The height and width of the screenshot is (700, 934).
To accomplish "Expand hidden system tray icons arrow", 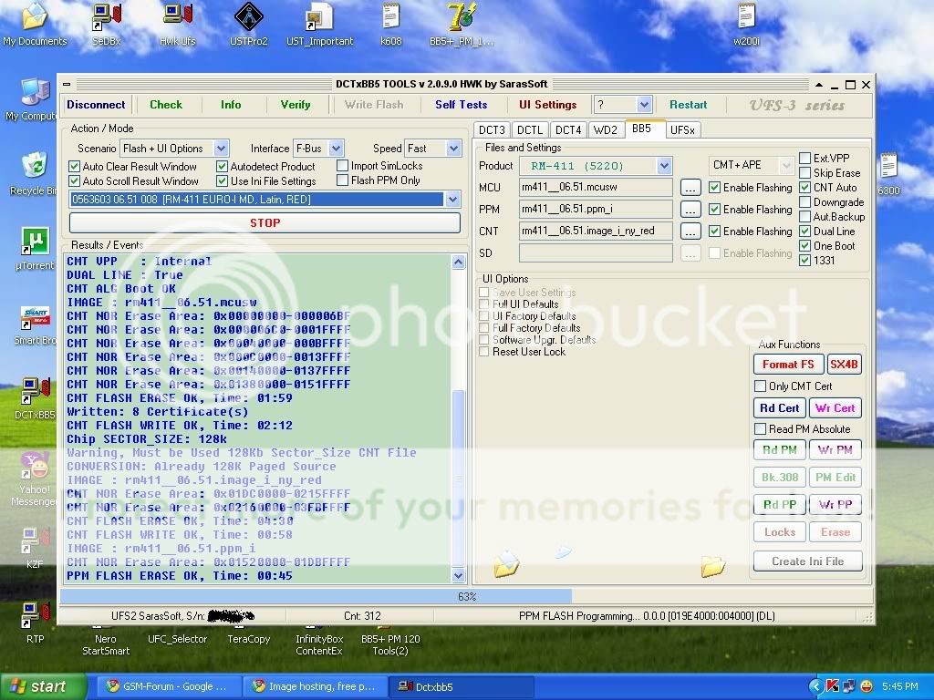I will point(816,686).
